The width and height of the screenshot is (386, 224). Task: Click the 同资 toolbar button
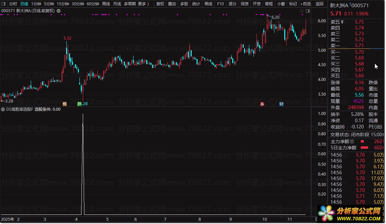pos(244,4)
